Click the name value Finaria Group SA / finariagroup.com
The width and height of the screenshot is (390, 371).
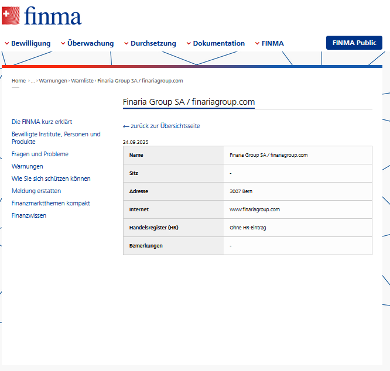coord(269,155)
